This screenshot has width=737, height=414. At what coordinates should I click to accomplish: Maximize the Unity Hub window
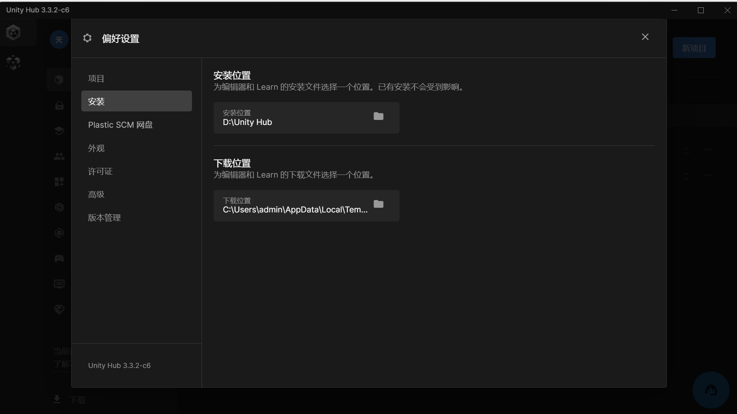(701, 10)
